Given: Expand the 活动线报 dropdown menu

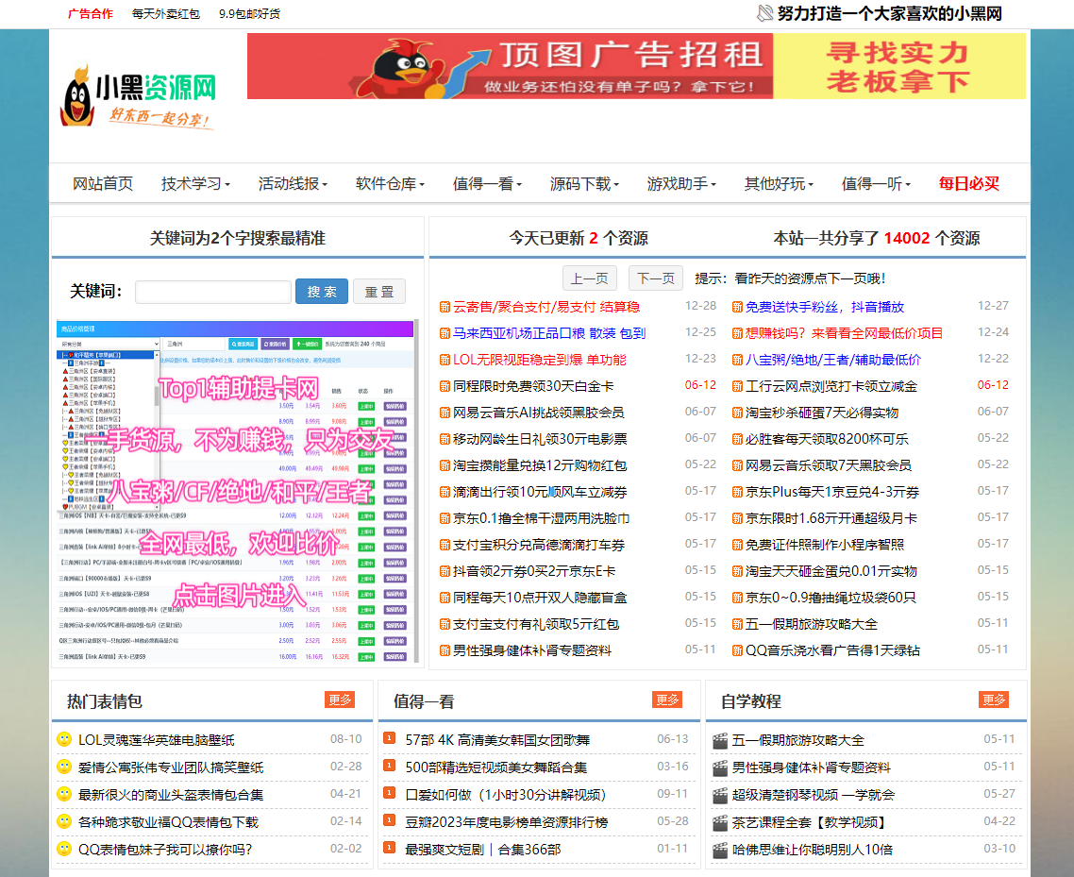Looking at the screenshot, I should pos(294,184).
